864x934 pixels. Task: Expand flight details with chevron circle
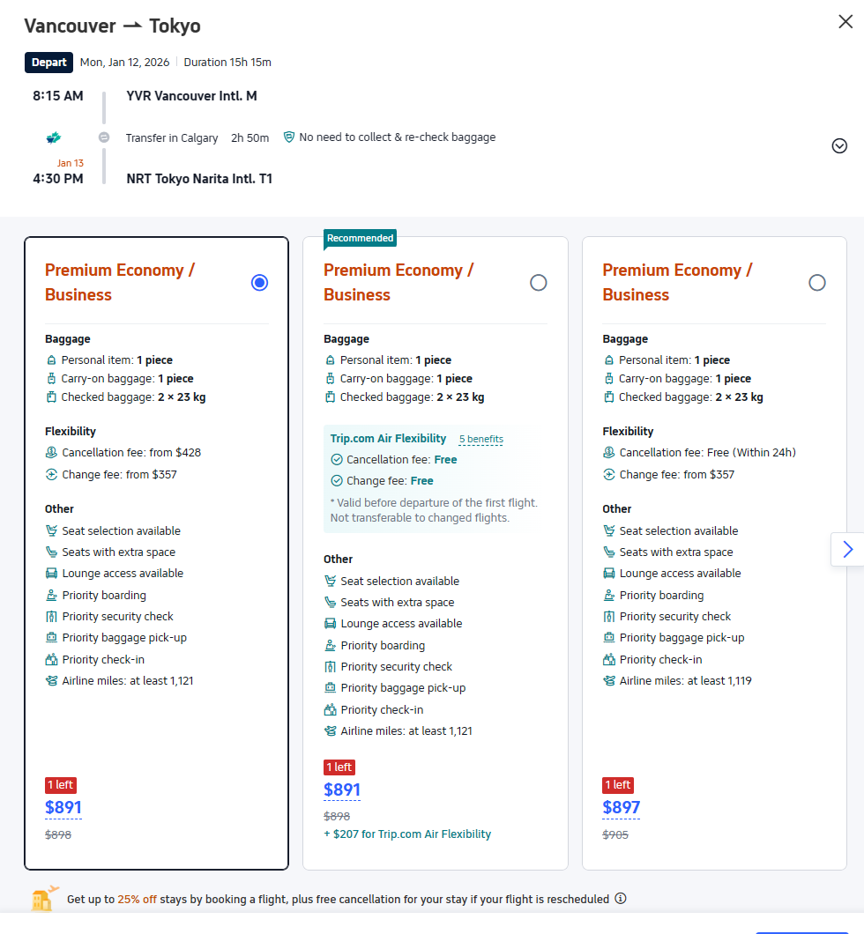click(839, 146)
